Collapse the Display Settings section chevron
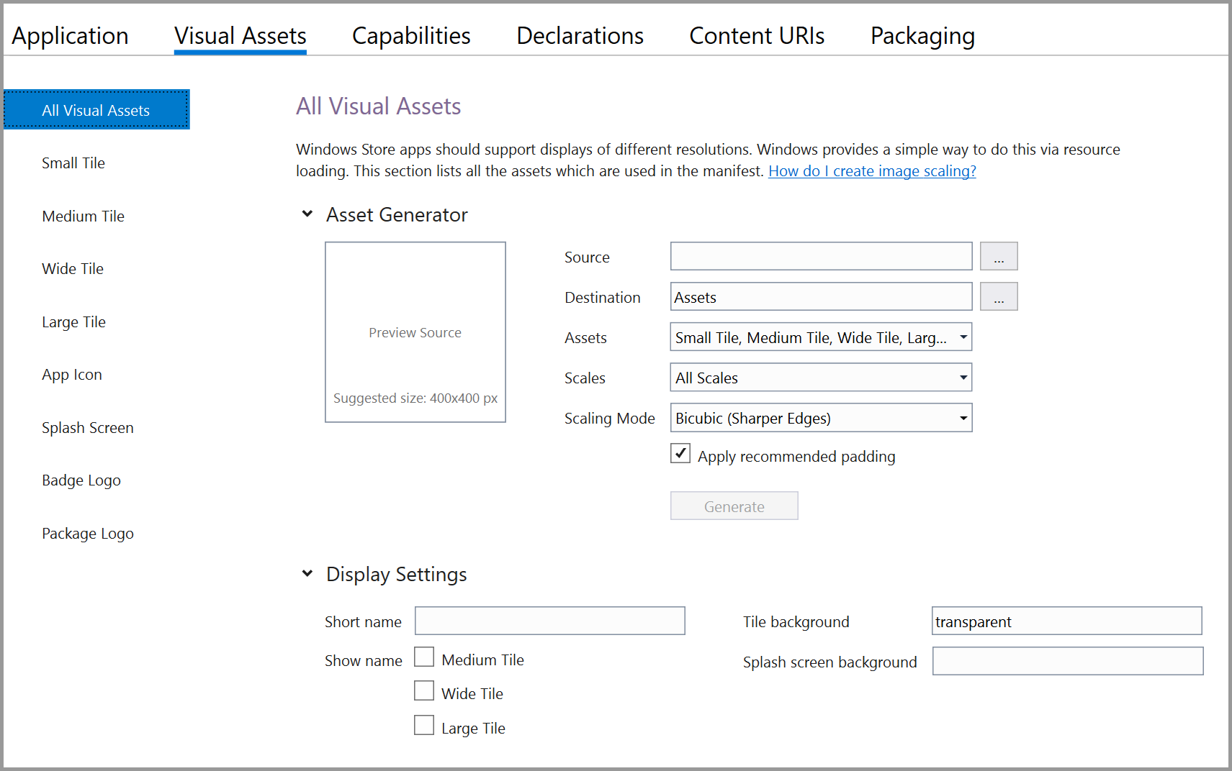 pos(307,574)
